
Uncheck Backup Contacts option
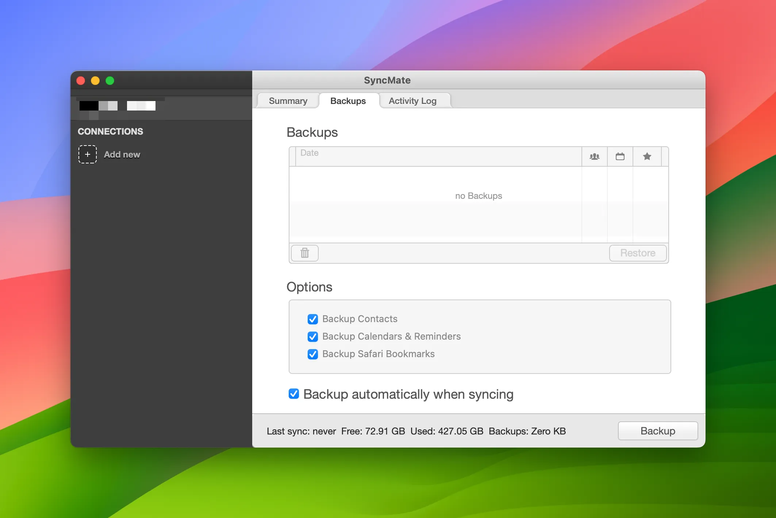pos(313,319)
